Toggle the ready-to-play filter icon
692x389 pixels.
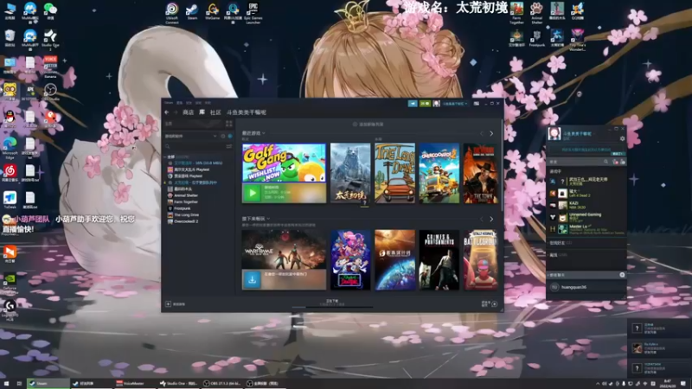pos(230,137)
